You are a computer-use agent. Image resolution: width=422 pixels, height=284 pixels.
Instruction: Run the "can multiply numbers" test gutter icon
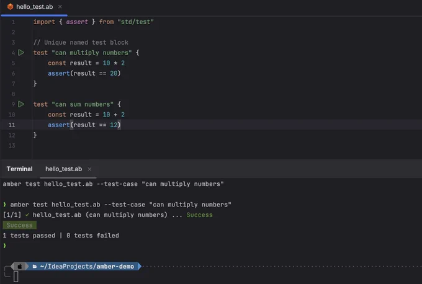click(21, 53)
